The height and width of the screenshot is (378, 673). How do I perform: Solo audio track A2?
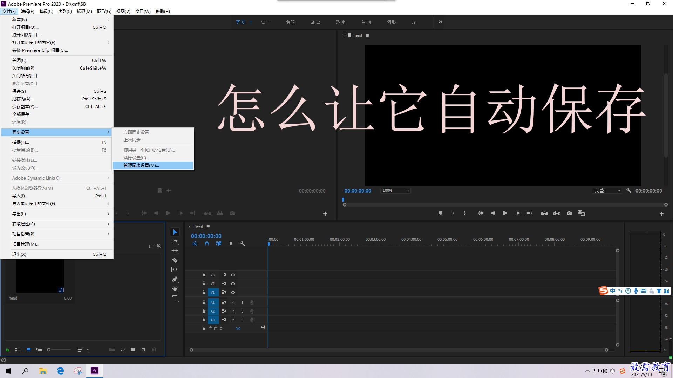(242, 311)
